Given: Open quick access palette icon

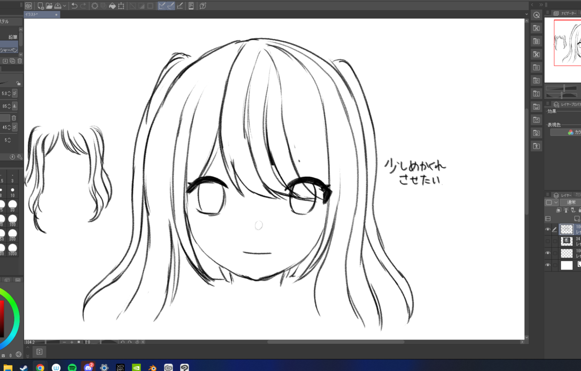Looking at the screenshot, I should point(536,15).
